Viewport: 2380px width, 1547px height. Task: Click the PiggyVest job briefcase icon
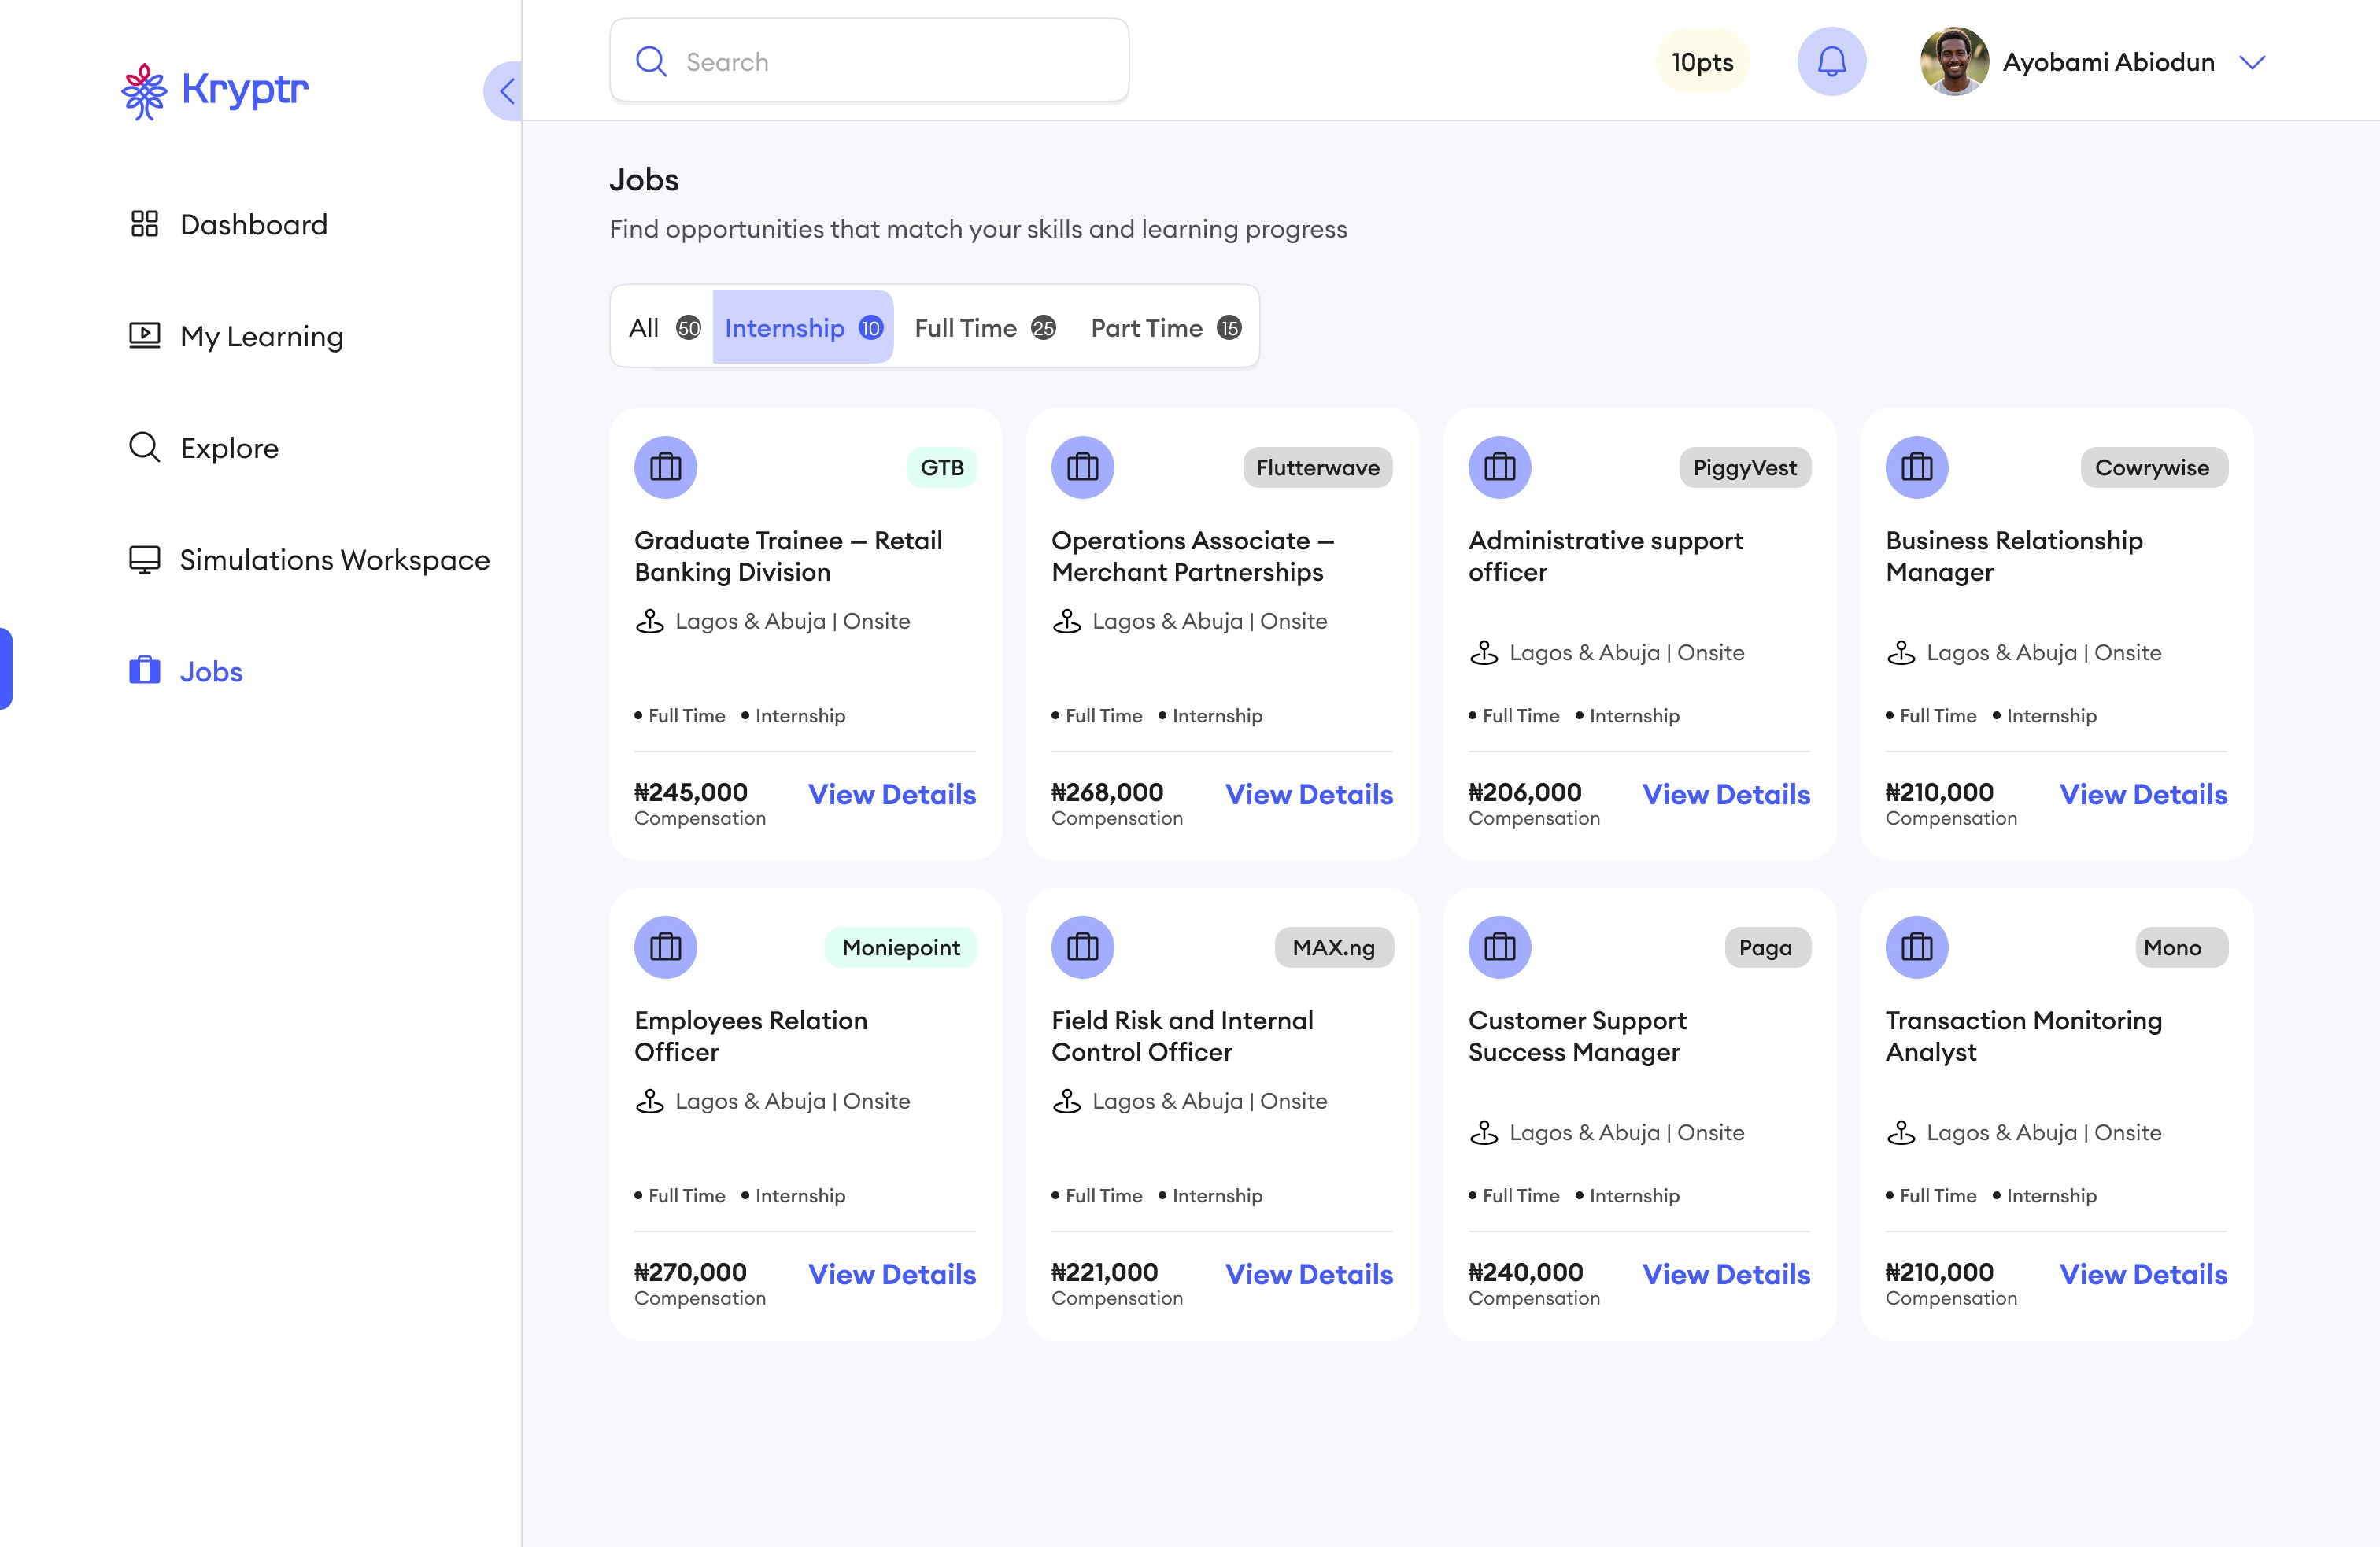point(1499,467)
